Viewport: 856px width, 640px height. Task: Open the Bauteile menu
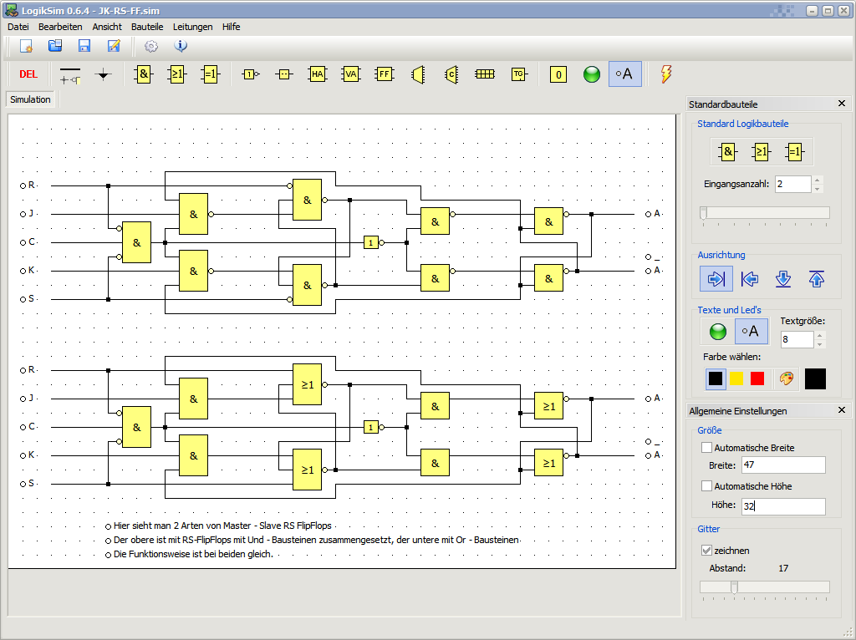pyautogui.click(x=147, y=27)
